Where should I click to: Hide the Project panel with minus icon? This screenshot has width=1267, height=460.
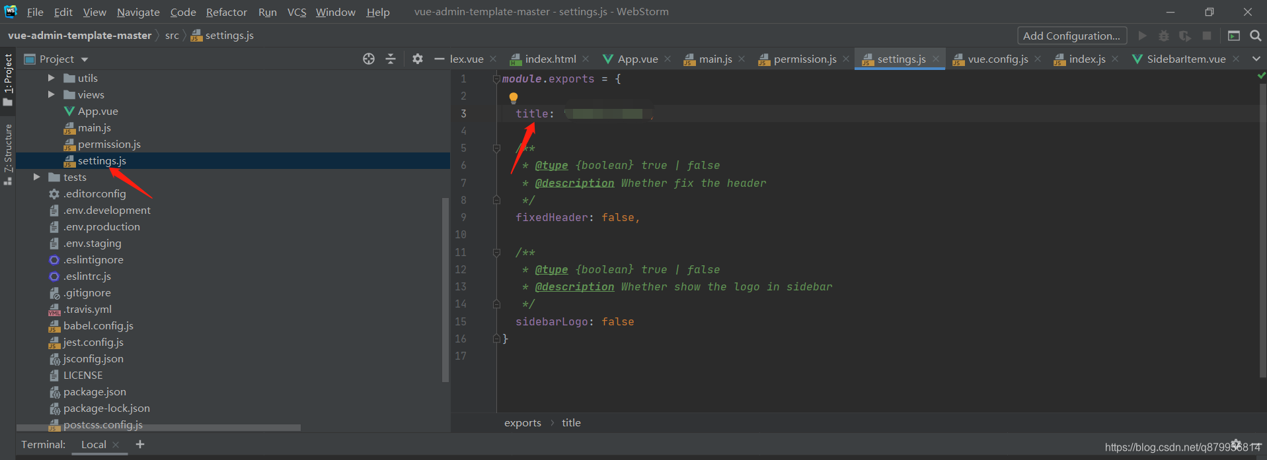(439, 59)
